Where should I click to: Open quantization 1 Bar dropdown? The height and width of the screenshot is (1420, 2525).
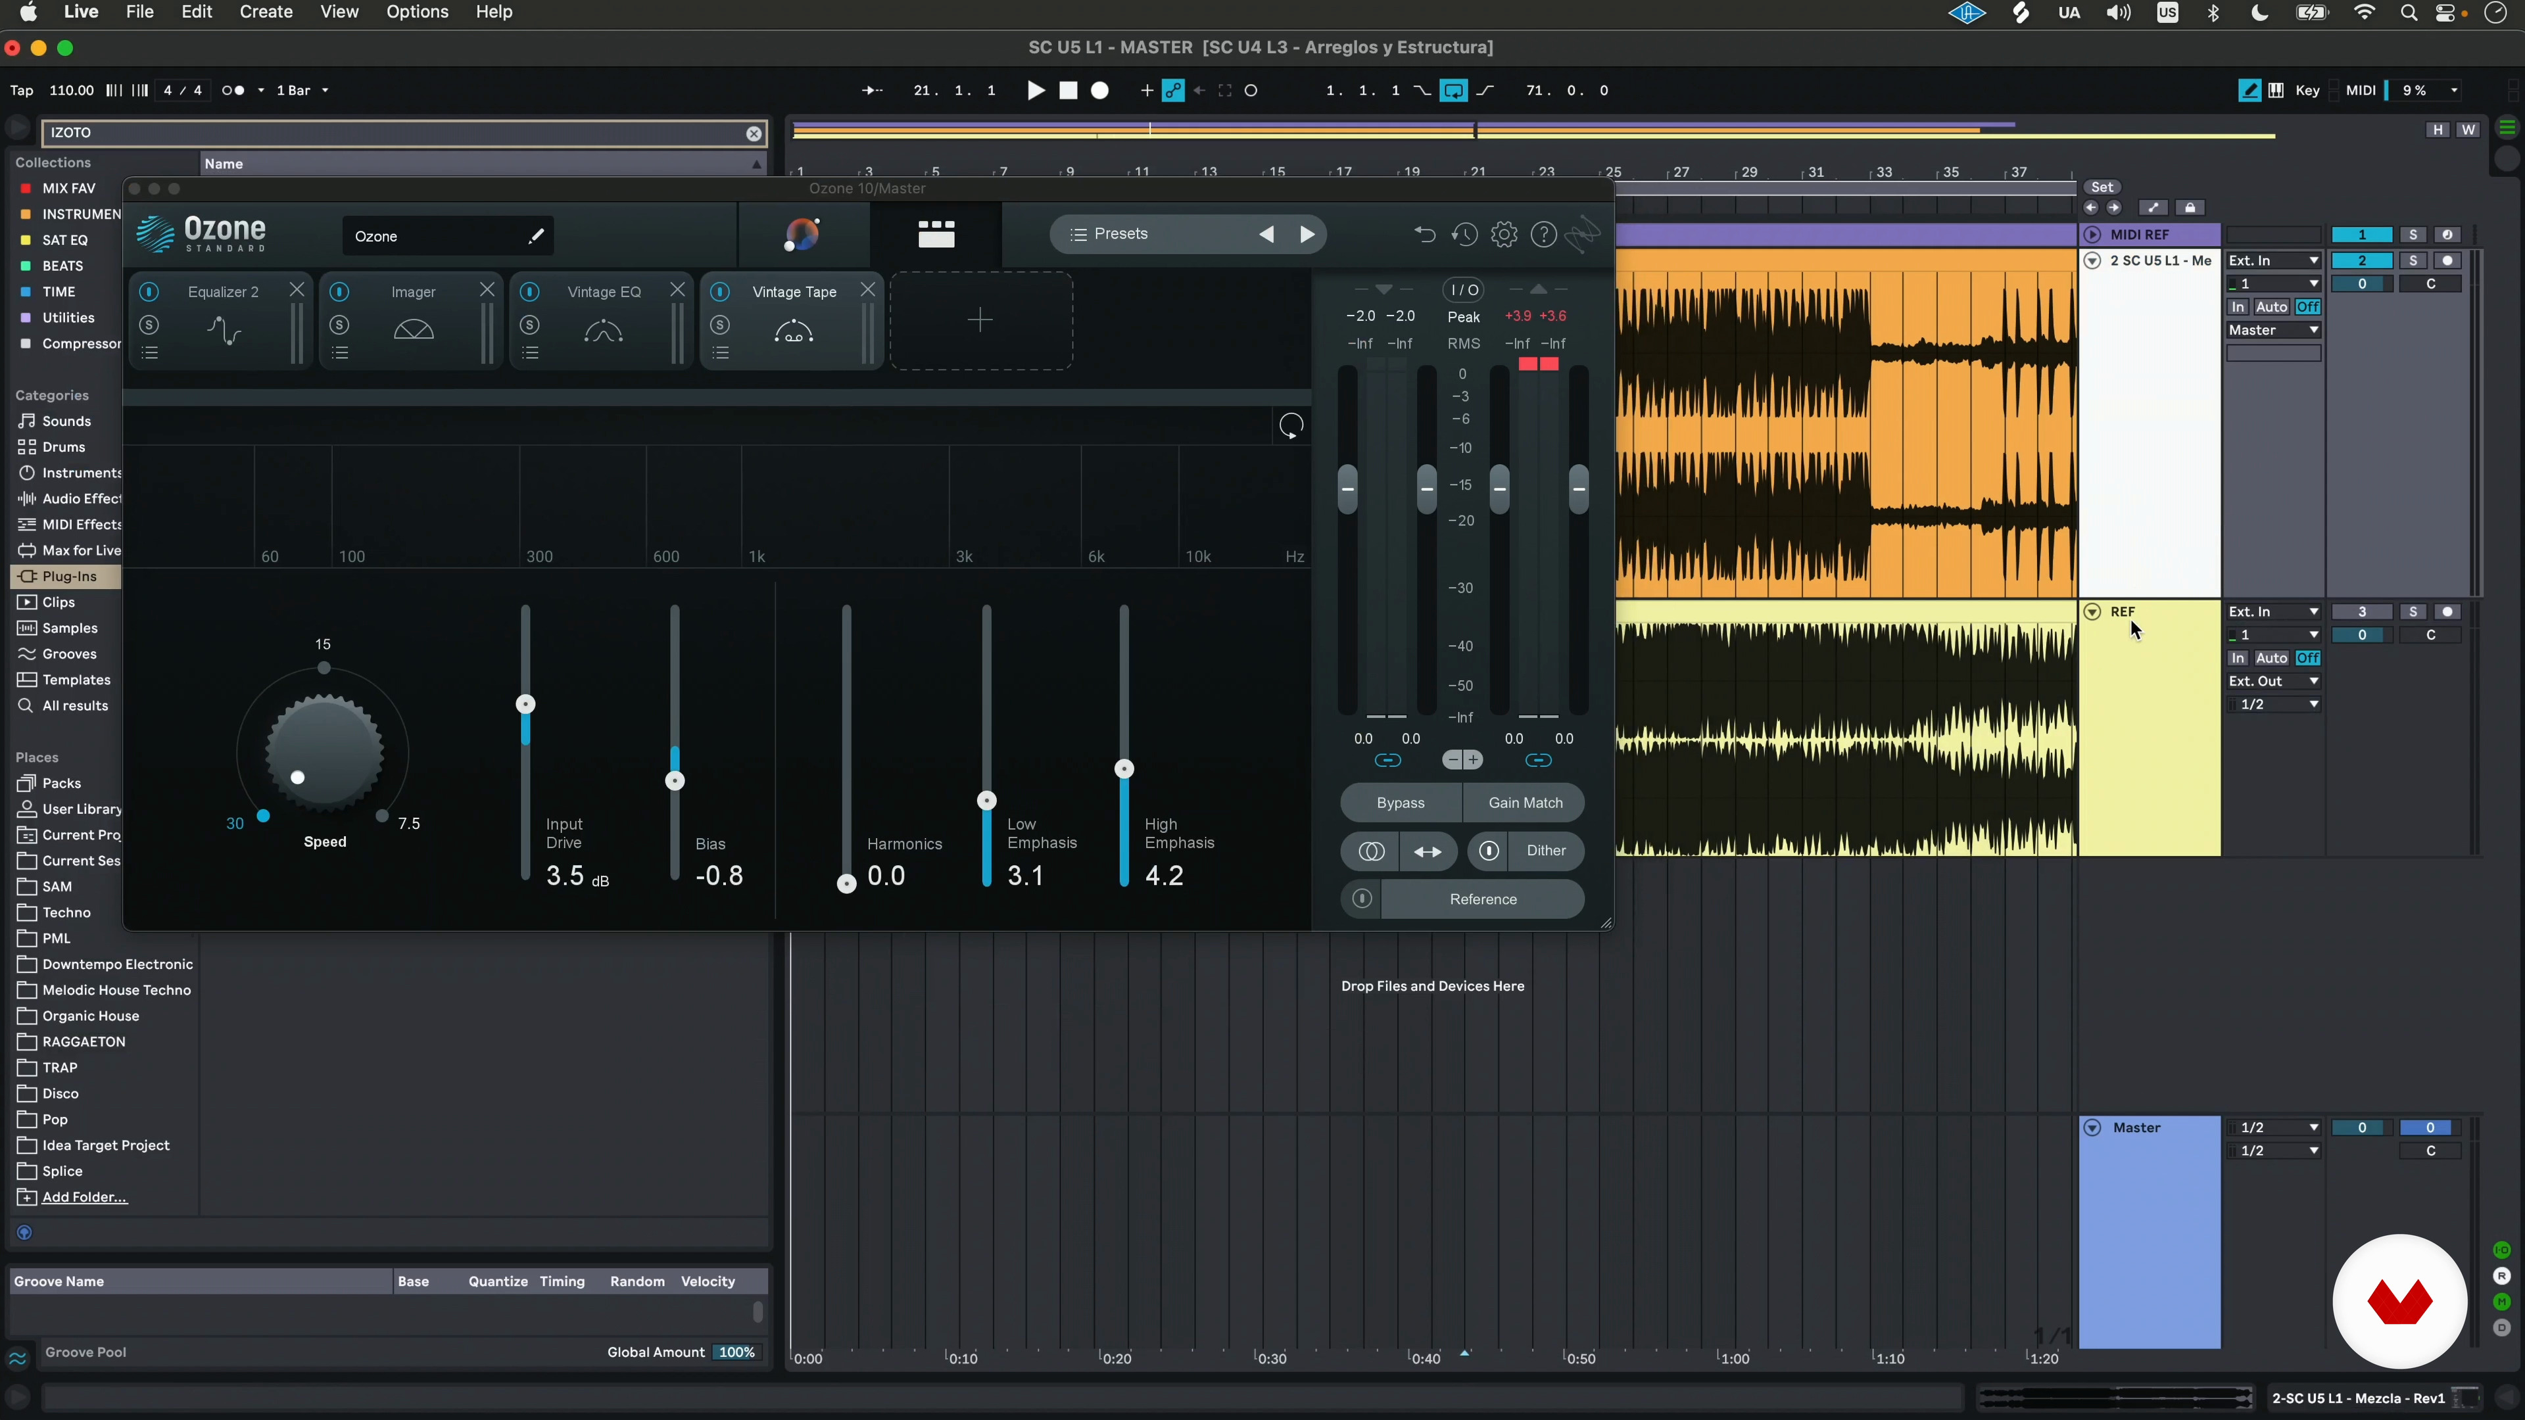tap(302, 90)
